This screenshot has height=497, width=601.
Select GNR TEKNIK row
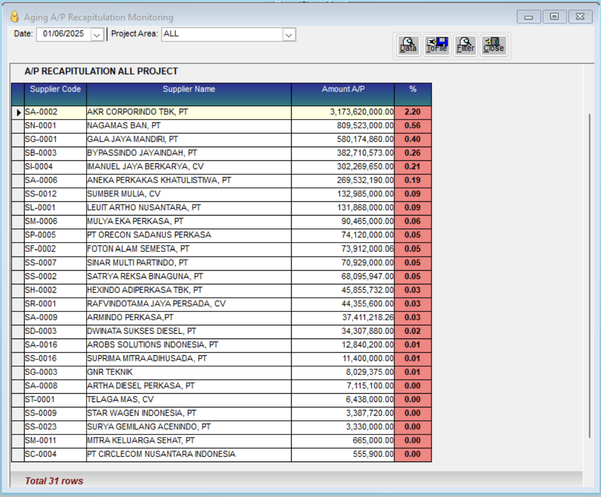pyautogui.click(x=189, y=373)
